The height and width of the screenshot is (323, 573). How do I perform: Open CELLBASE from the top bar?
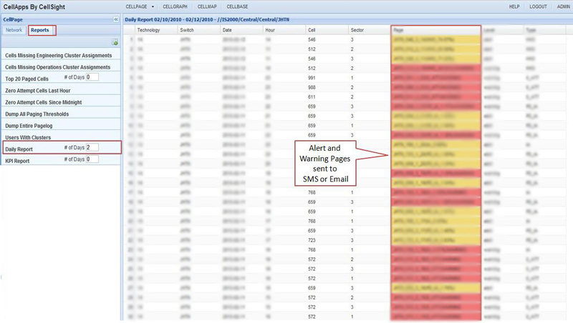(x=237, y=6)
